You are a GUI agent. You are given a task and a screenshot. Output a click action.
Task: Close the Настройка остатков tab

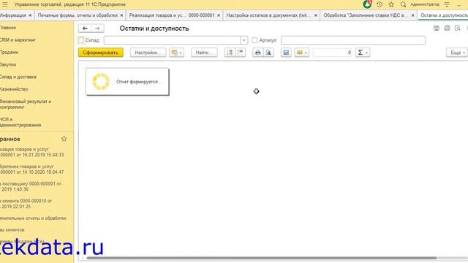click(316, 15)
